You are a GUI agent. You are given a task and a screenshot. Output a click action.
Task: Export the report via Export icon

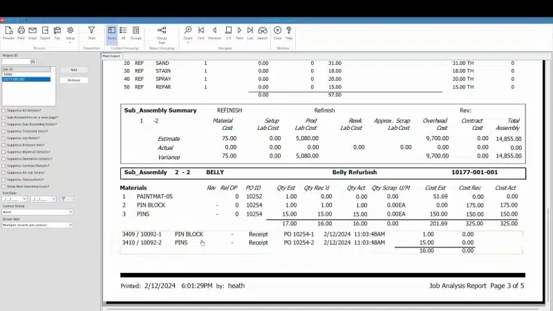[x=45, y=32]
